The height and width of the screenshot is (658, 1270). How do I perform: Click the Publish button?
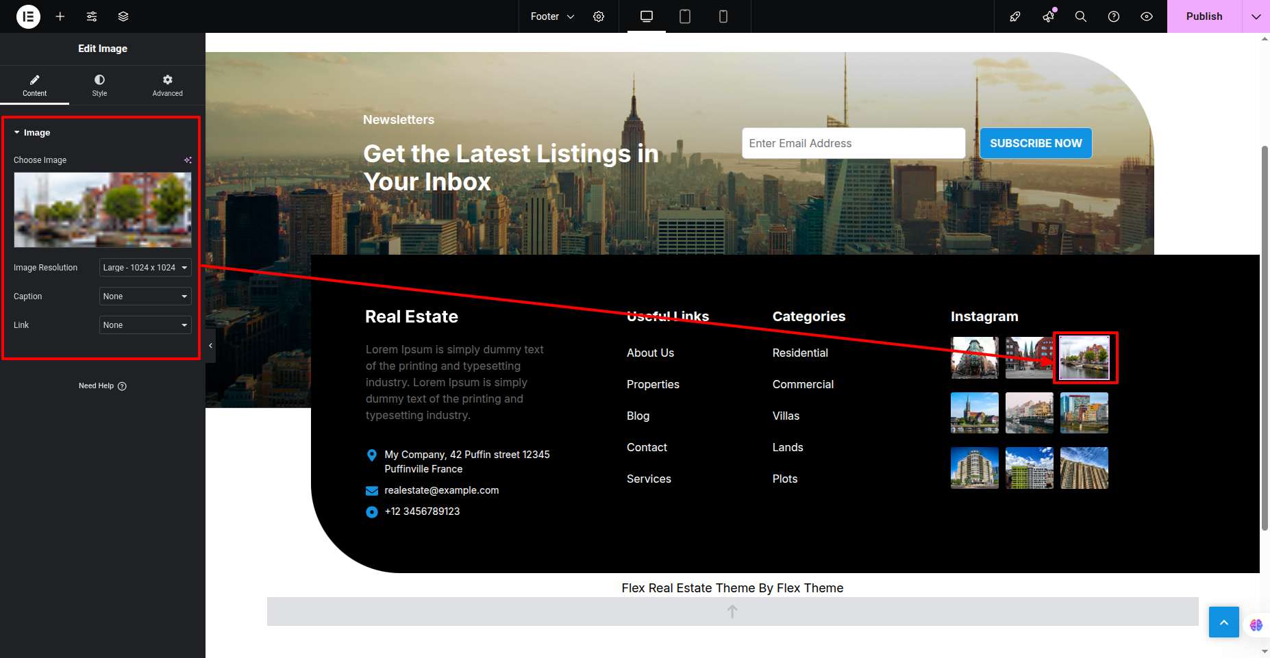tap(1204, 16)
